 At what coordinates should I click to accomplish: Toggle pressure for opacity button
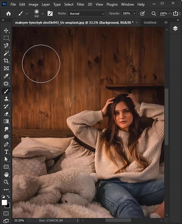click(x=142, y=14)
